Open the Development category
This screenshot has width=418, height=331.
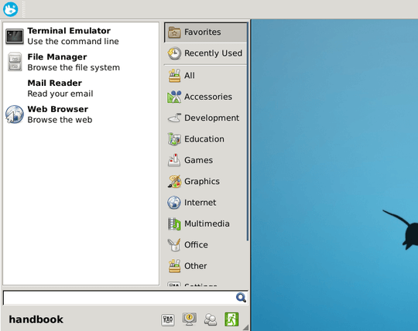(206, 118)
